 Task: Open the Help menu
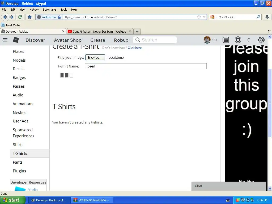74,10
